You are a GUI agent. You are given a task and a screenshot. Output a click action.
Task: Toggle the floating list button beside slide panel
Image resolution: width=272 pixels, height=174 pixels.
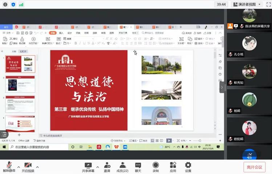tap(4, 134)
